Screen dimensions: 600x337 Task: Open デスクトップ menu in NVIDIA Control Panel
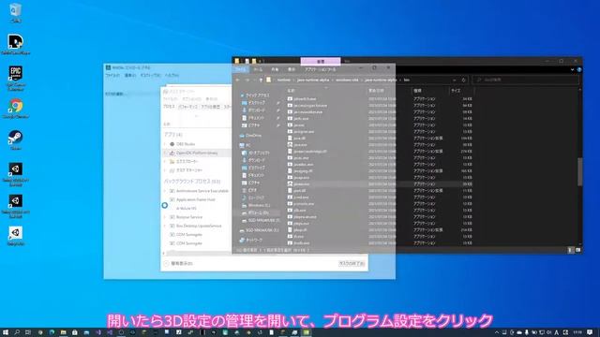(150, 75)
